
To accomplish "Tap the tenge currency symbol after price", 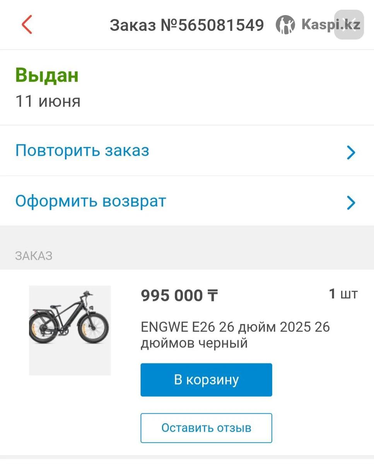I will pyautogui.click(x=213, y=296).
